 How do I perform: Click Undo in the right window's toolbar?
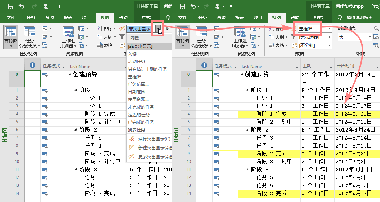point(193,6)
